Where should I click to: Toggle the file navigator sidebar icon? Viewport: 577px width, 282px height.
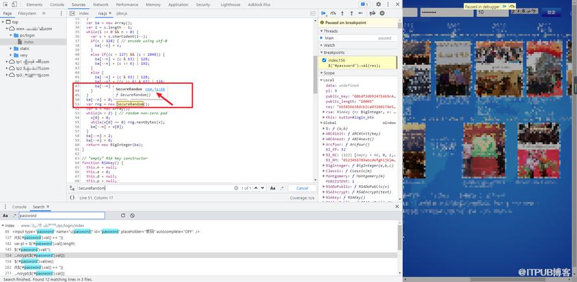[x=72, y=13]
